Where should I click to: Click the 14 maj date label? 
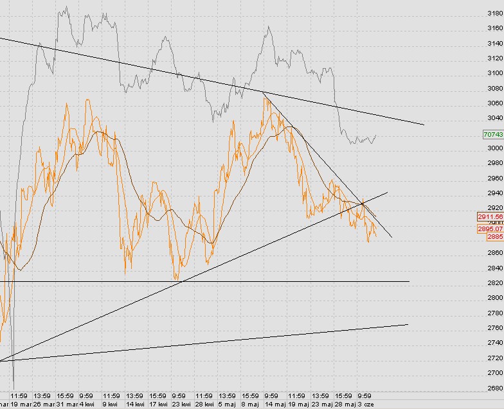click(x=275, y=405)
